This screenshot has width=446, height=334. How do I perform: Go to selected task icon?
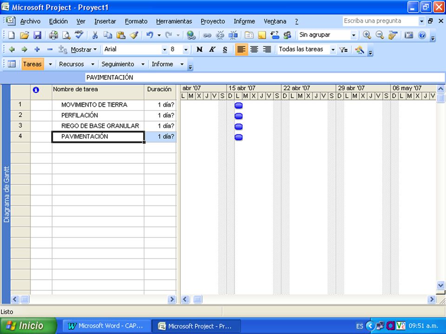393,35
